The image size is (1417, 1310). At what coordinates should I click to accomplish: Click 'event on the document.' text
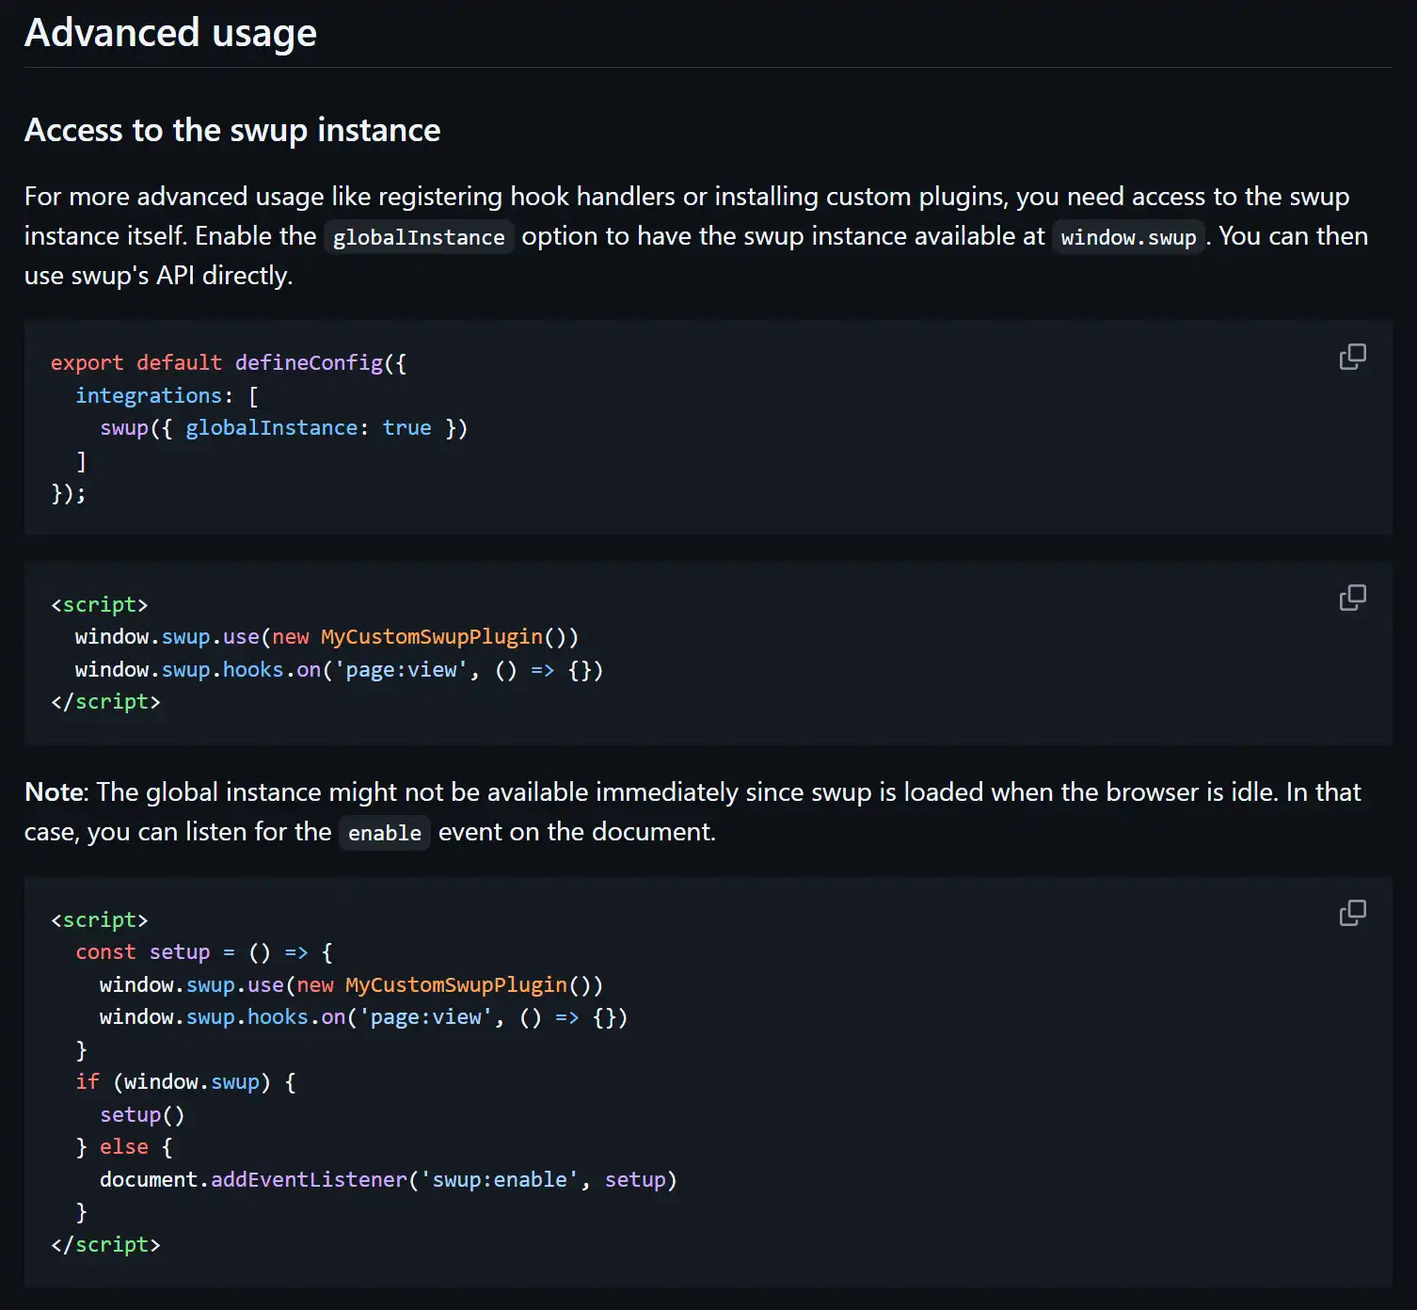tap(577, 832)
